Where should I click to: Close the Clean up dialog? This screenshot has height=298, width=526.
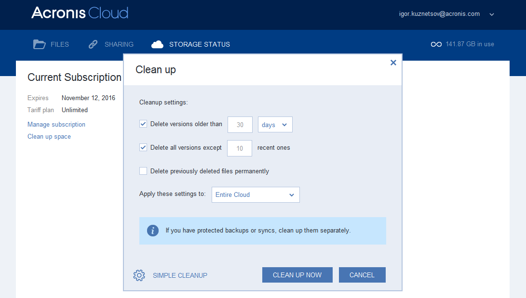point(393,63)
